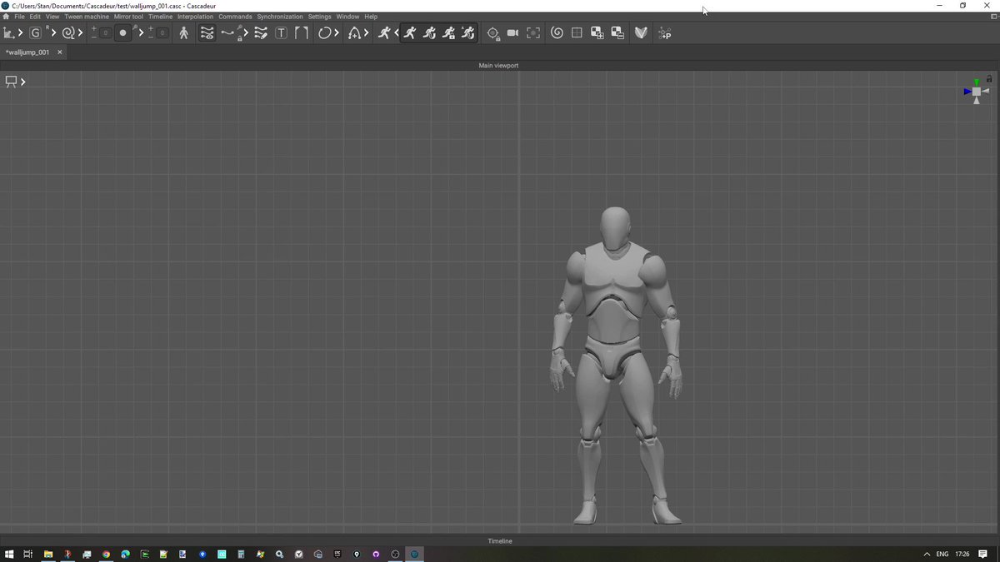The image size is (1000, 562).
Task: Open the Tween machine menu
Action: 87,17
